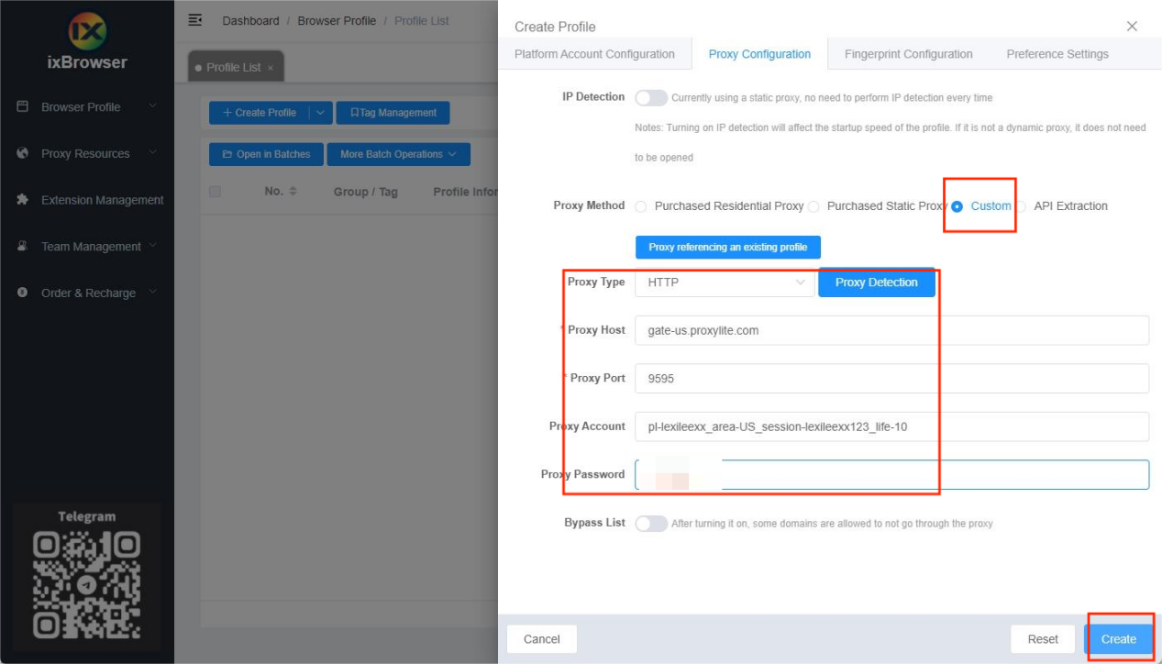
Task: Click the Open in Batches button
Action: pos(266,154)
